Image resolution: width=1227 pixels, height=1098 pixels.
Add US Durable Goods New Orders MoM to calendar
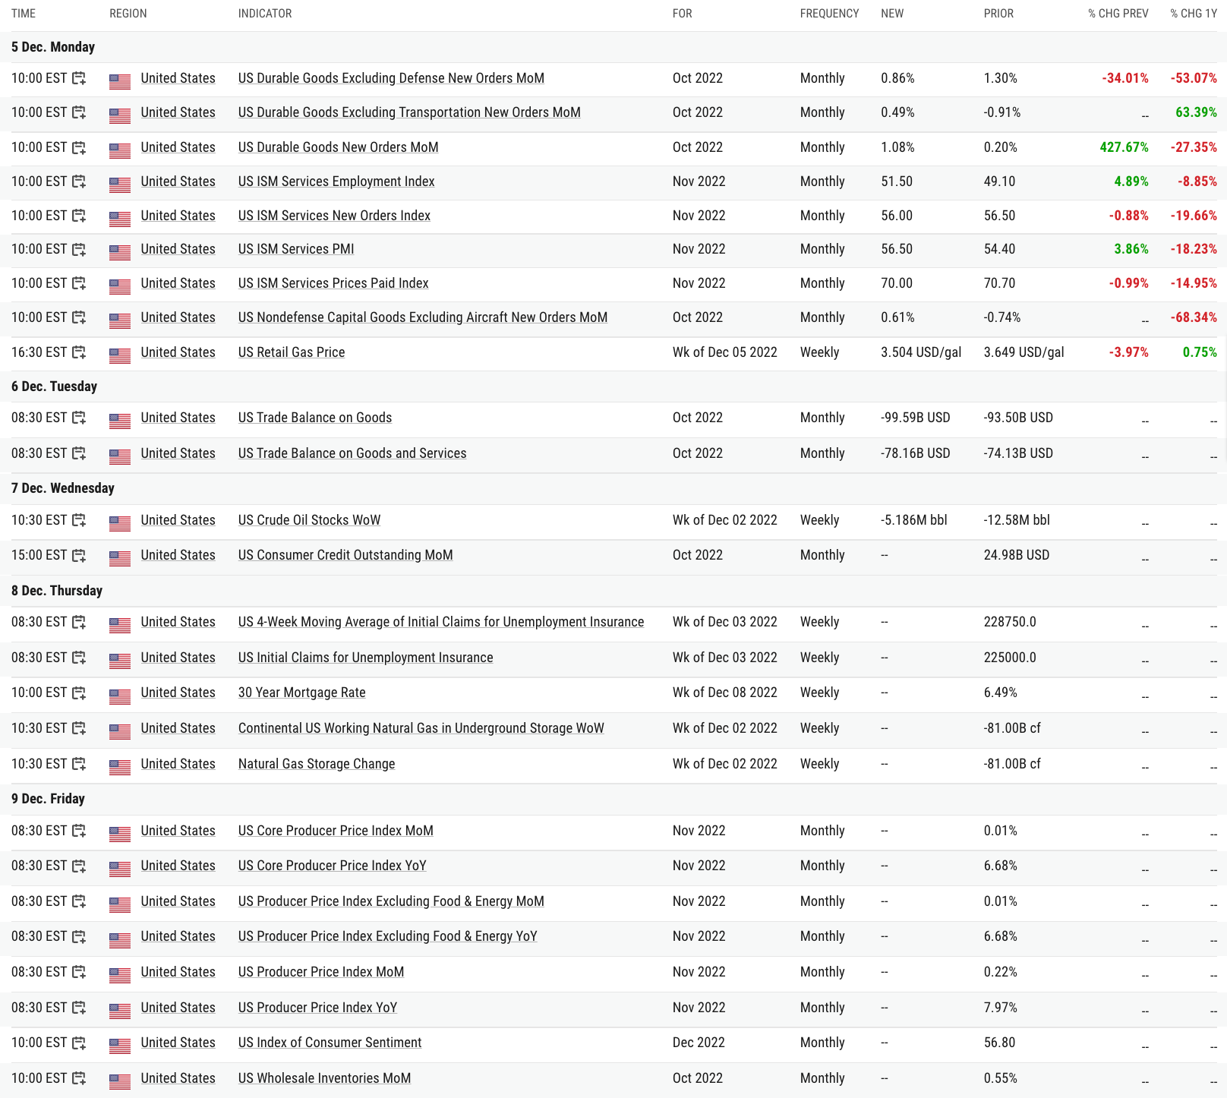click(x=79, y=147)
